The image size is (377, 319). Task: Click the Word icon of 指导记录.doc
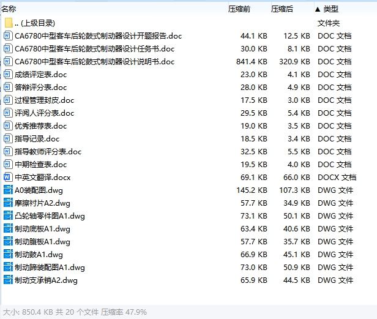point(7,139)
